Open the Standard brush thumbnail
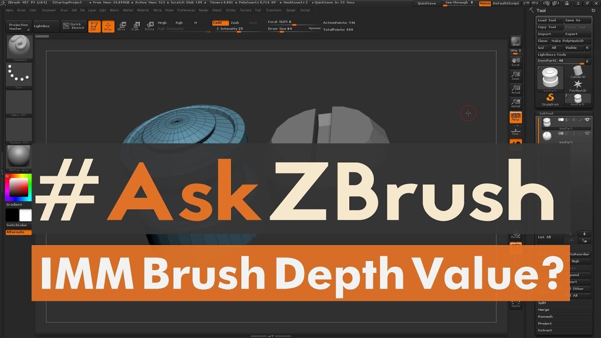The width and height of the screenshot is (601, 338). click(x=19, y=48)
